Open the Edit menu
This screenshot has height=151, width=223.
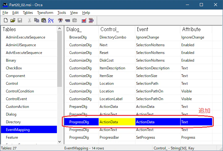(x=15, y=13)
